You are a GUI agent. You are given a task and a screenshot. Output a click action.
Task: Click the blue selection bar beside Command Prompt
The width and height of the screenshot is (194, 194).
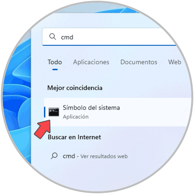click(x=45, y=112)
